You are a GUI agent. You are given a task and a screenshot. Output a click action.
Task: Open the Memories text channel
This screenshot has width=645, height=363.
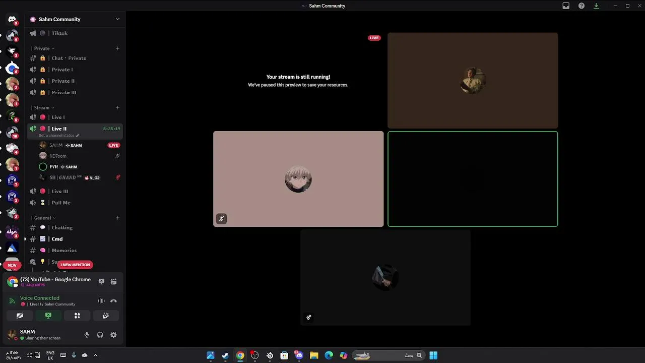[x=75, y=250]
